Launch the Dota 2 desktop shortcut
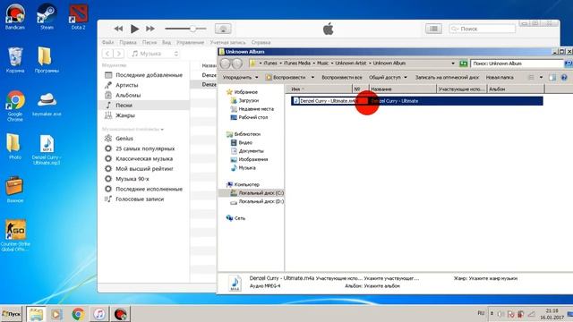The height and width of the screenshot is (322, 573). pos(78,16)
